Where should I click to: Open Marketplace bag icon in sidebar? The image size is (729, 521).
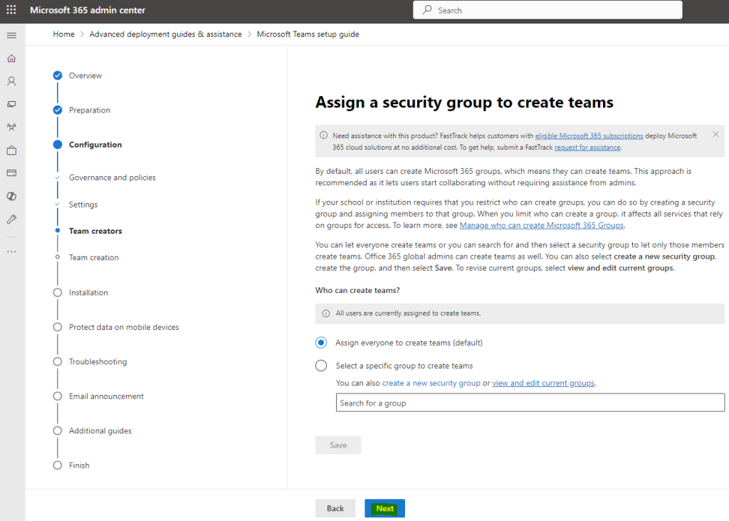(11, 150)
